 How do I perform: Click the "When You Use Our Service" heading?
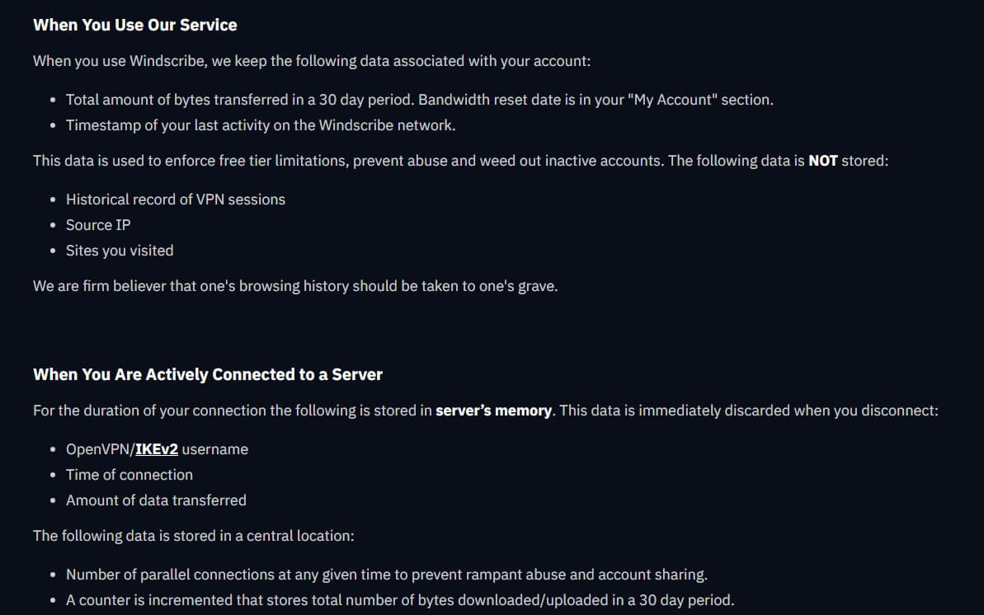coord(135,25)
